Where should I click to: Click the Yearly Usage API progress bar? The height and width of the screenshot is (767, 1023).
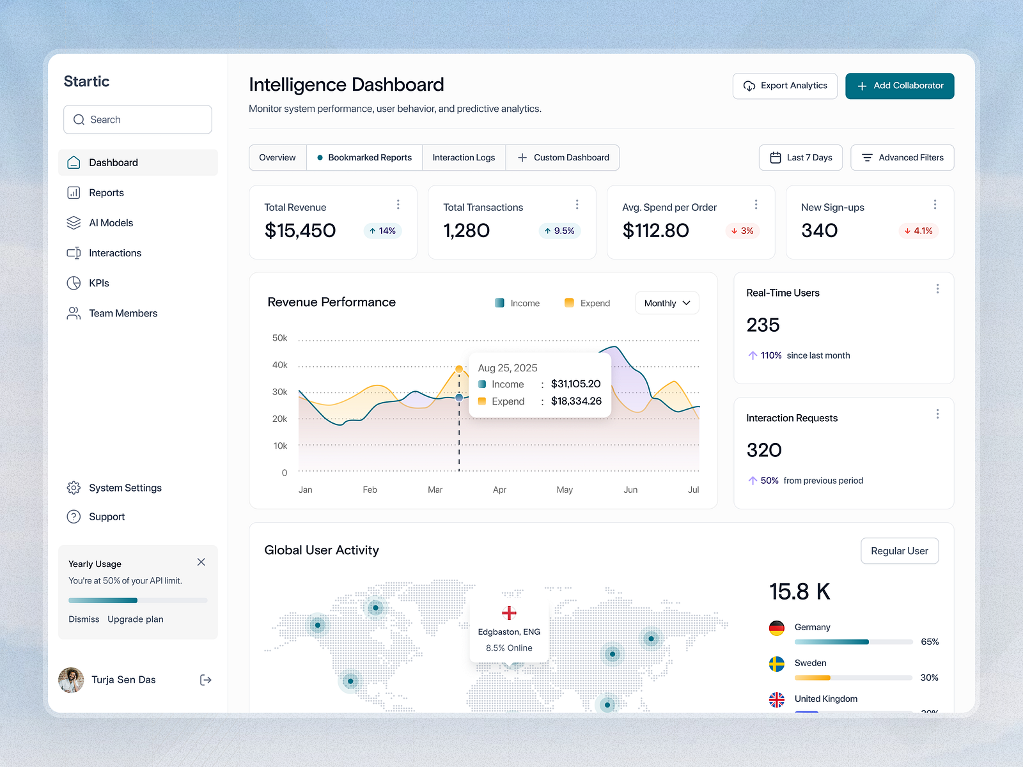[x=137, y=600]
